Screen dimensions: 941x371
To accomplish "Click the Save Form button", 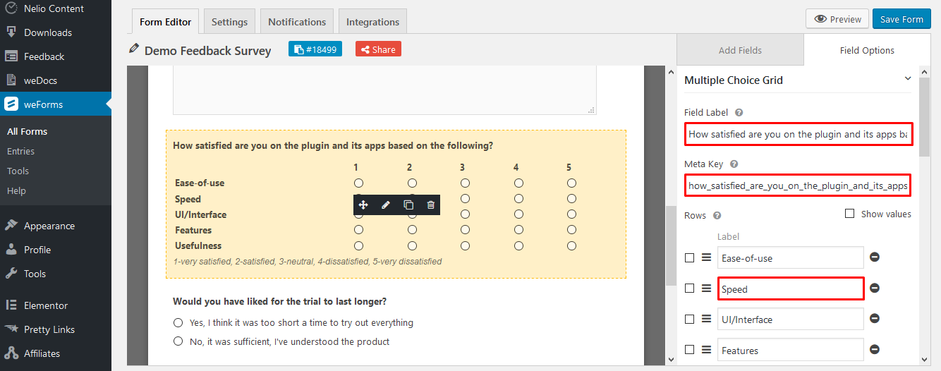I will click(x=901, y=19).
